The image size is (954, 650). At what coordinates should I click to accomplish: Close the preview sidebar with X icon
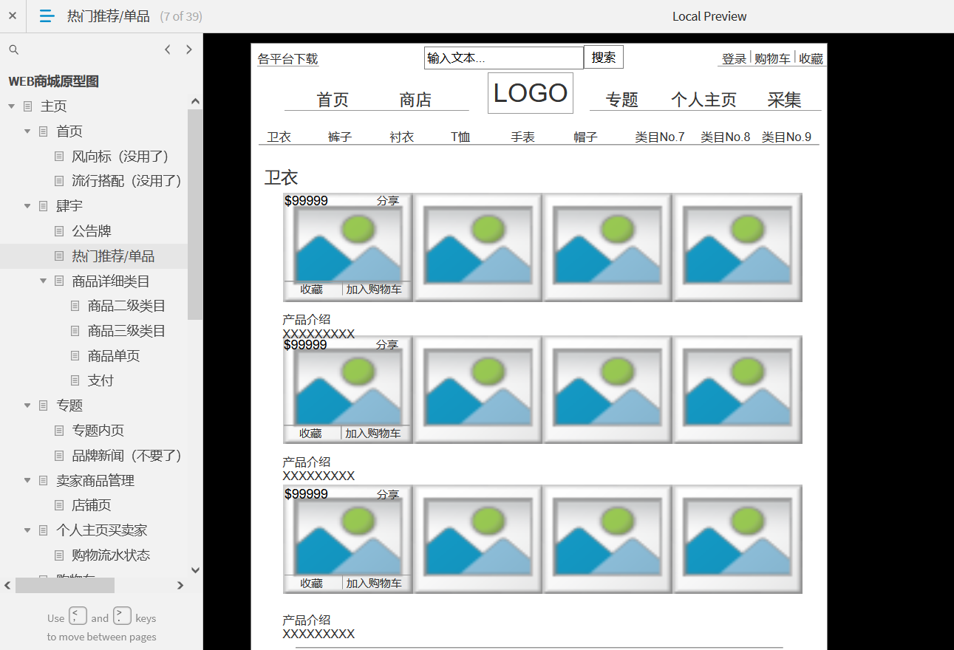13,16
